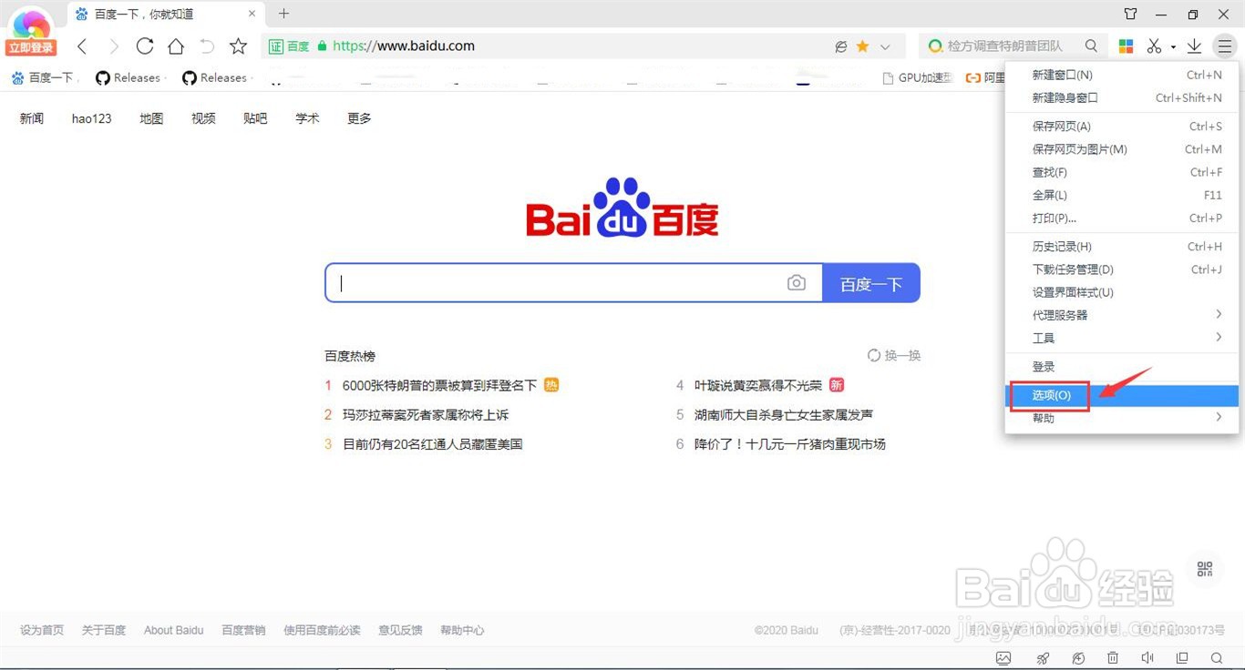
Task: Open 下载任务管理(D) from the menu
Action: (1122, 269)
